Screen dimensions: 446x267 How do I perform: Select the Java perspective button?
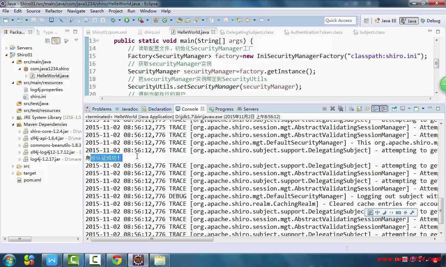(409, 21)
